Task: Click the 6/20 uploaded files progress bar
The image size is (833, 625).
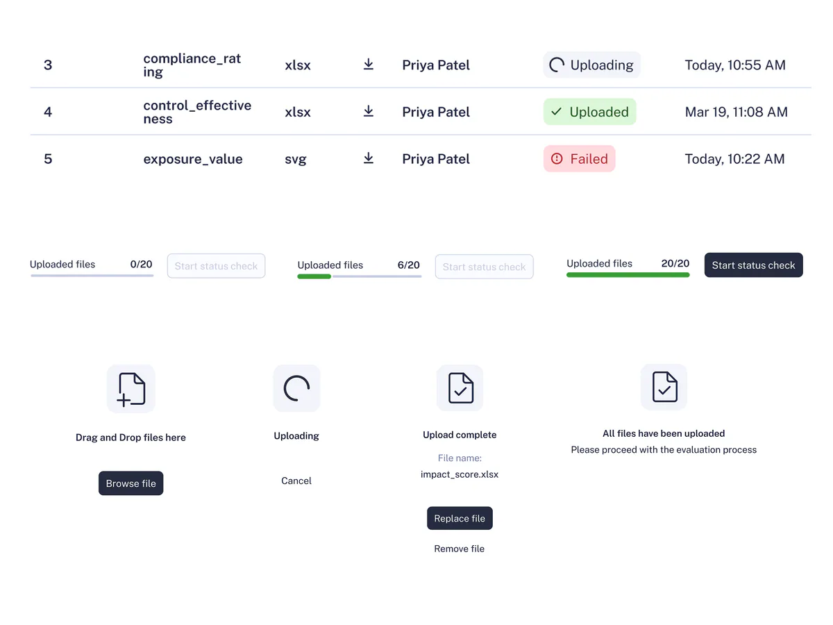Action: [360, 276]
